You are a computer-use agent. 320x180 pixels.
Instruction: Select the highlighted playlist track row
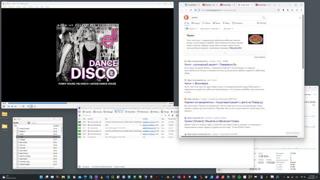coord(38,136)
